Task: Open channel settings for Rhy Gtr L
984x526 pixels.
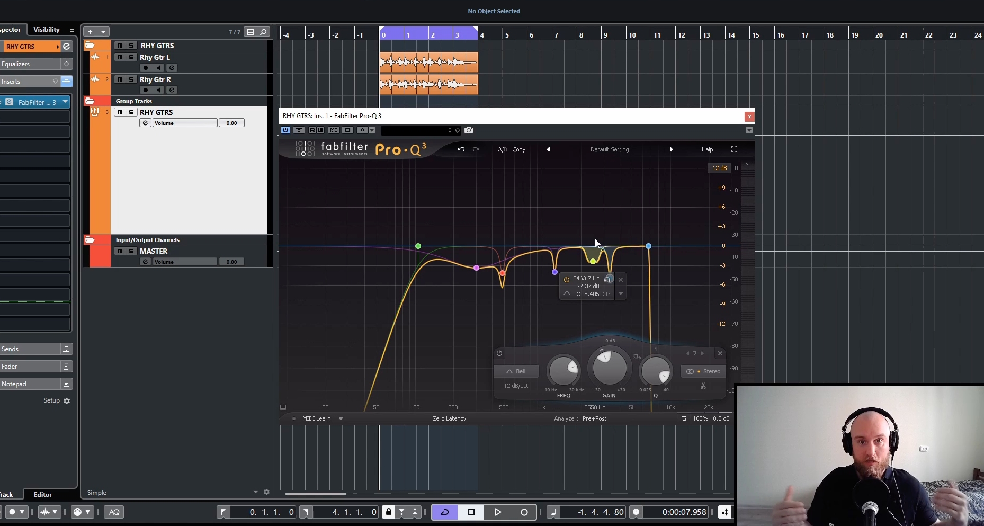Action: coord(172,68)
